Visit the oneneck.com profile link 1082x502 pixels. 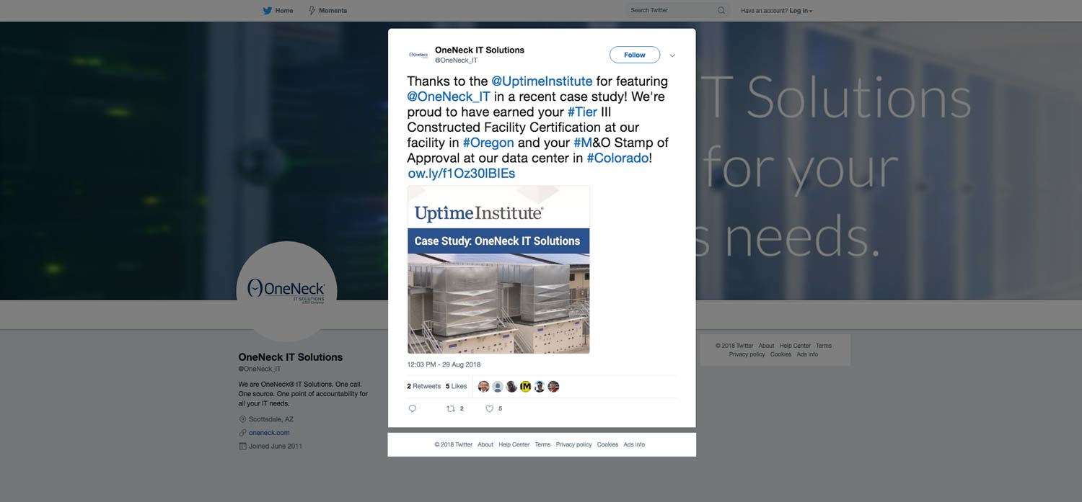tap(269, 433)
